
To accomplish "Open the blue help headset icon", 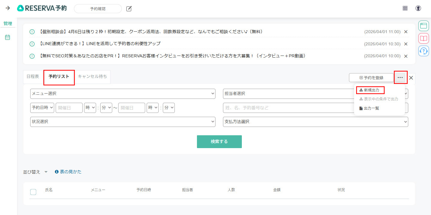I will point(423,51).
